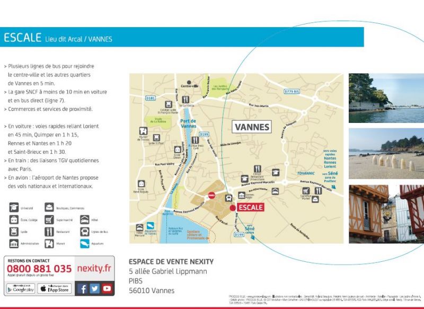The image size is (424, 309).
Task: Click the Vannes Agglo administration map icon
Action: click(242, 195)
